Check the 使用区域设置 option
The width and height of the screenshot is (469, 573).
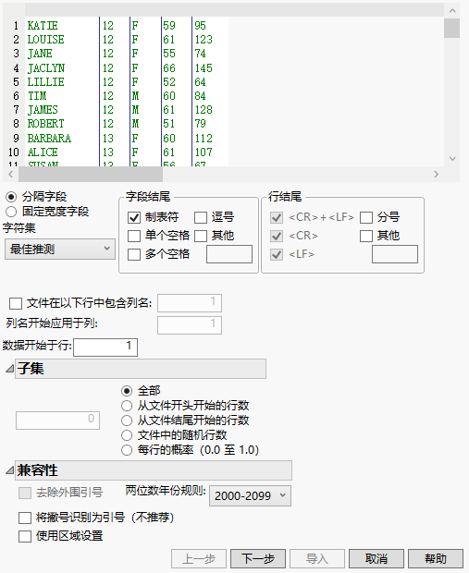(25, 536)
